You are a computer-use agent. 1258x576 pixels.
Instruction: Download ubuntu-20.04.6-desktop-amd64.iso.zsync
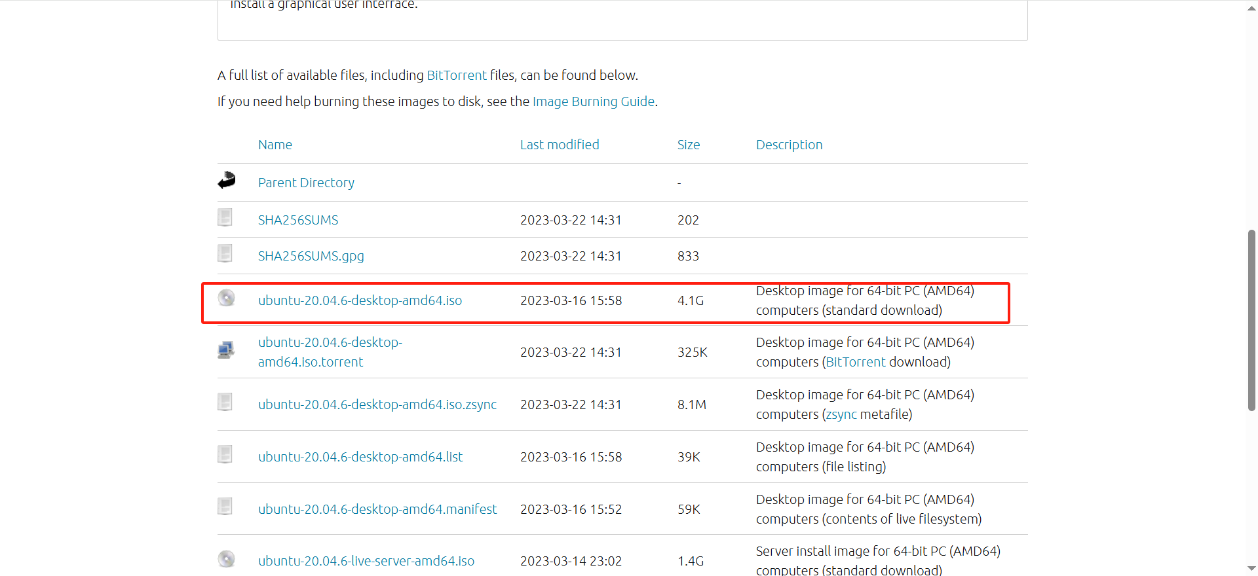pyautogui.click(x=377, y=405)
